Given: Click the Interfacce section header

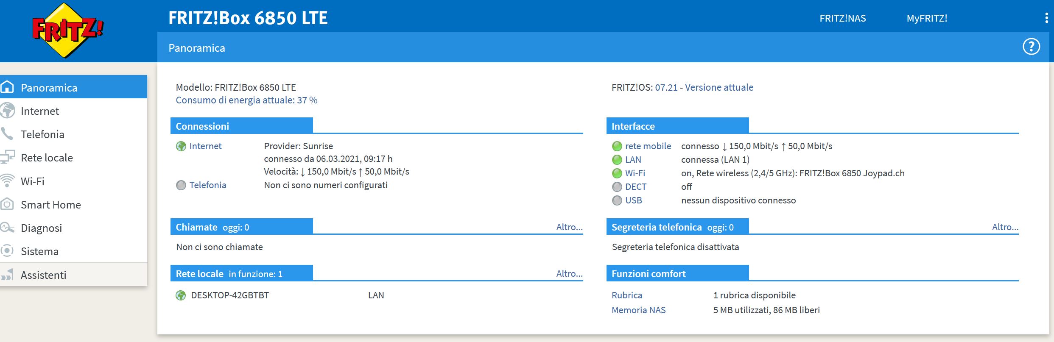Looking at the screenshot, I should point(678,126).
